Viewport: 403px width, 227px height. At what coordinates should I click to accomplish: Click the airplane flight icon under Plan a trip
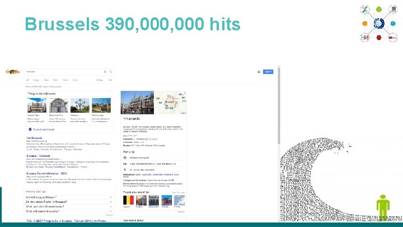coord(125,170)
